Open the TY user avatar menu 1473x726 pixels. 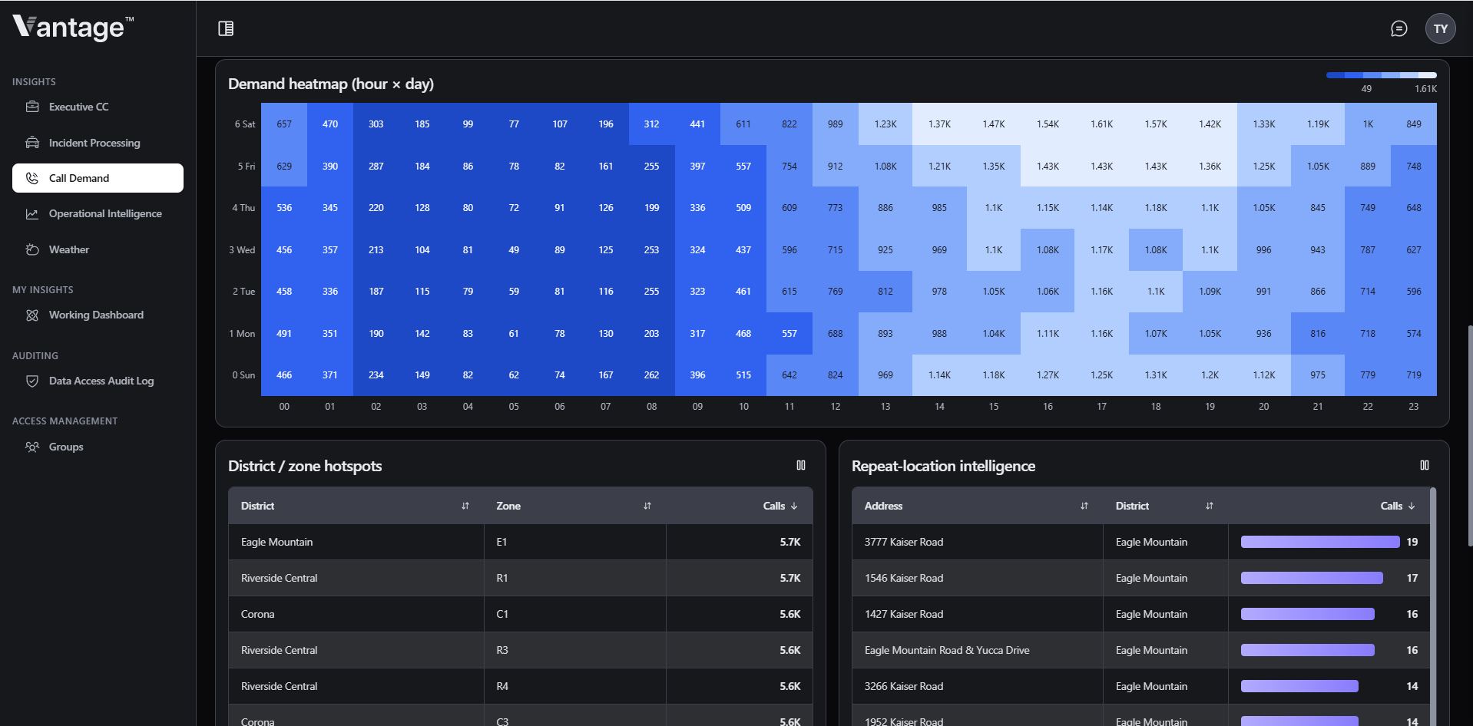point(1441,28)
